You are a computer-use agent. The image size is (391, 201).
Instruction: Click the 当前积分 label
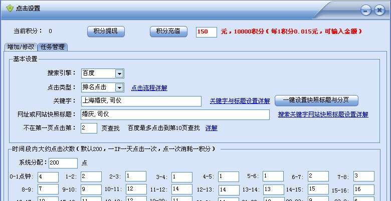(x=28, y=31)
